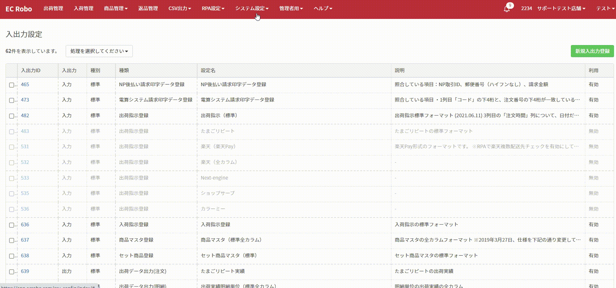Expand the システム設定 menu
Viewport: 616px width, 288px height.
[252, 8]
